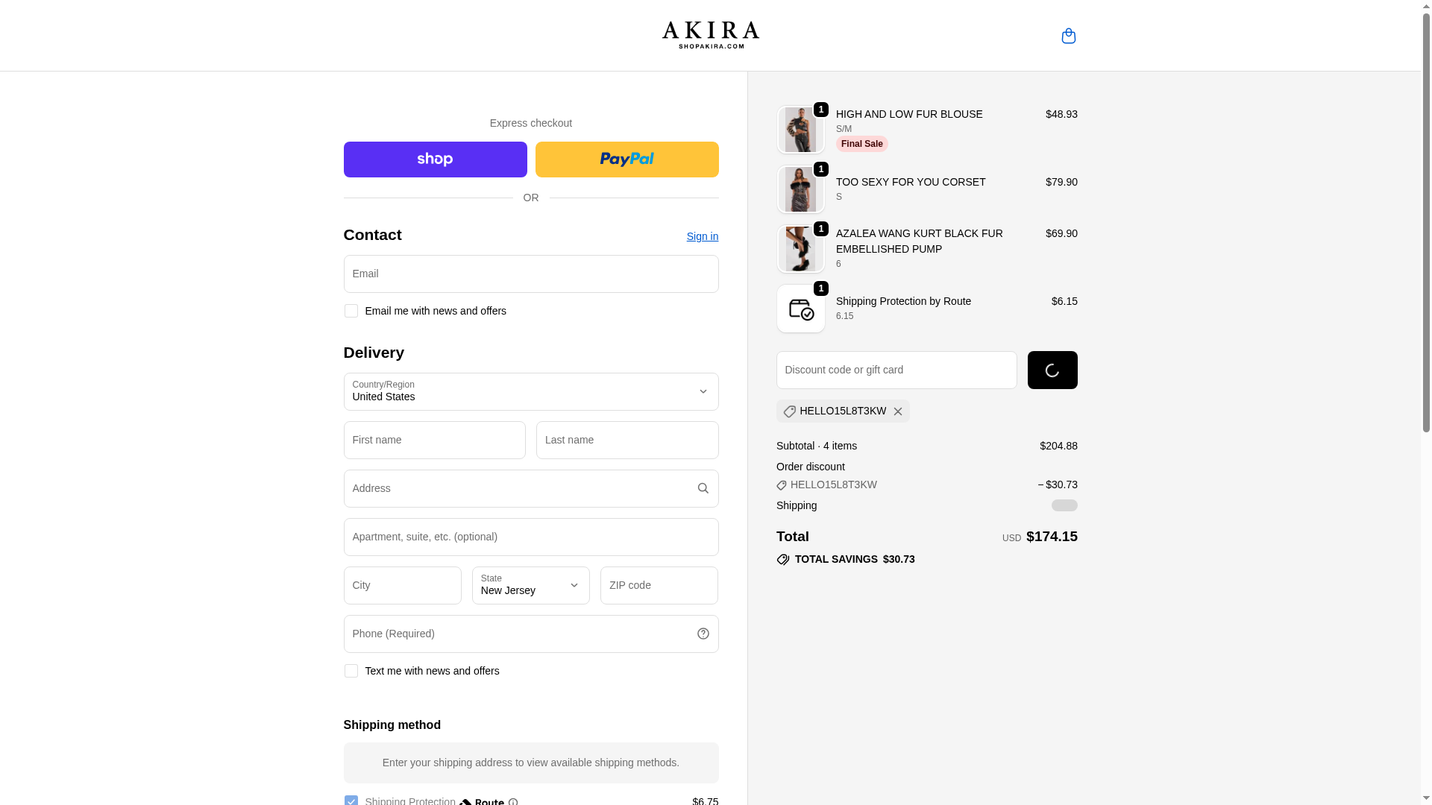Click the Sign in link
Screen dimensions: 1432x805
tap(702, 236)
